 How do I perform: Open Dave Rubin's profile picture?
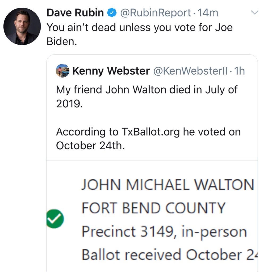(22, 26)
